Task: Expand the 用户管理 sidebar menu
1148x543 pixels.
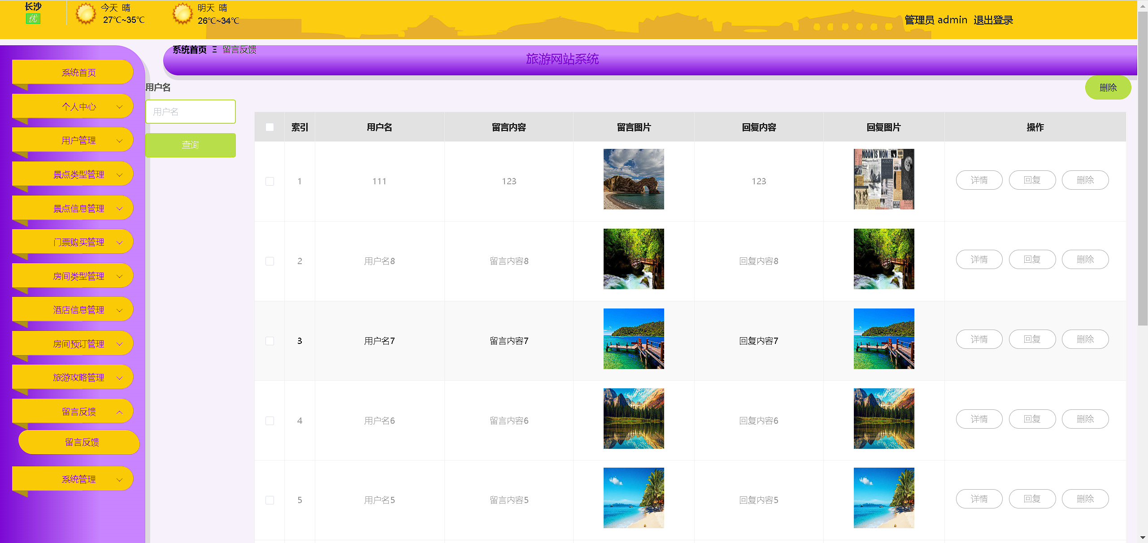Action: (x=78, y=140)
